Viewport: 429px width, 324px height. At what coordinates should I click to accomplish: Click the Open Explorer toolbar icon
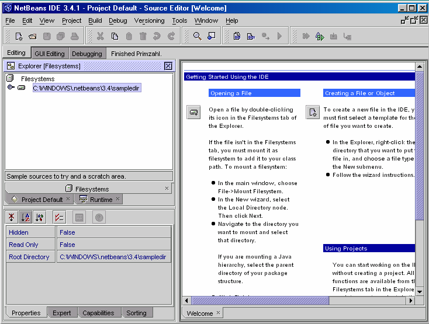[211, 36]
